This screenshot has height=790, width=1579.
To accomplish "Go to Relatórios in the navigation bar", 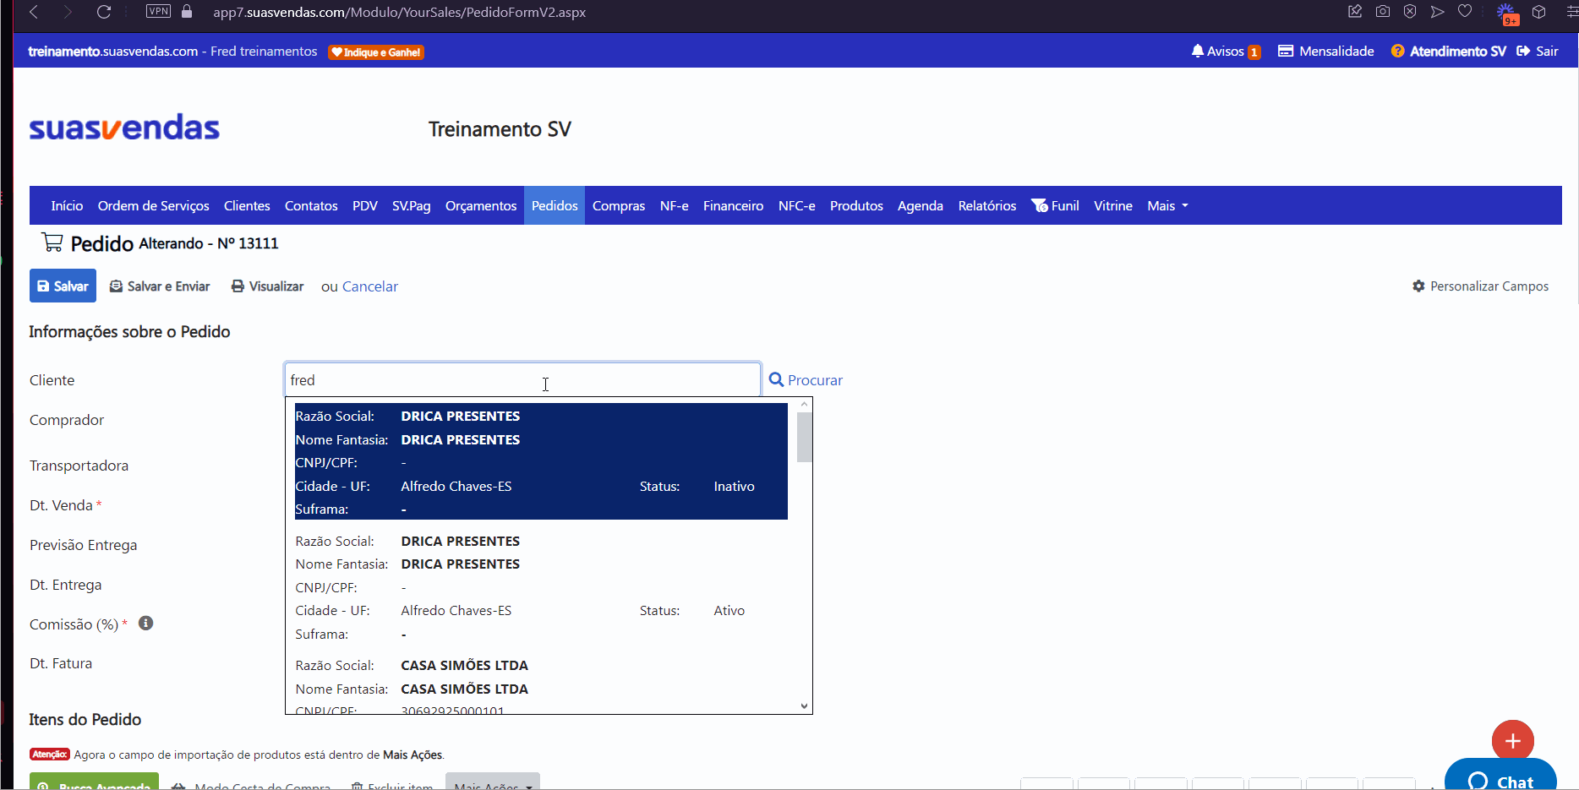I will click(x=987, y=205).
